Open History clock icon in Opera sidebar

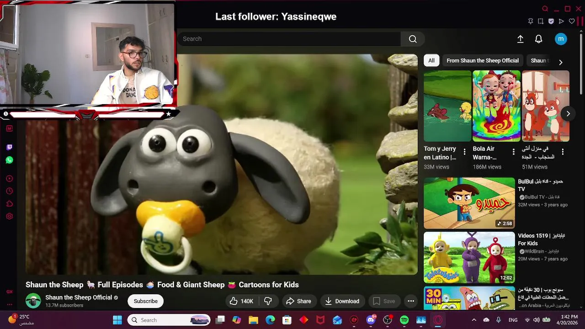pos(10,191)
